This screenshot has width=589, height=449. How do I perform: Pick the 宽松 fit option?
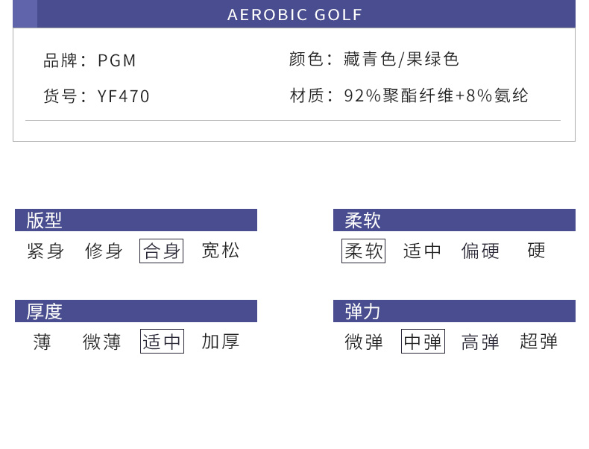221,251
